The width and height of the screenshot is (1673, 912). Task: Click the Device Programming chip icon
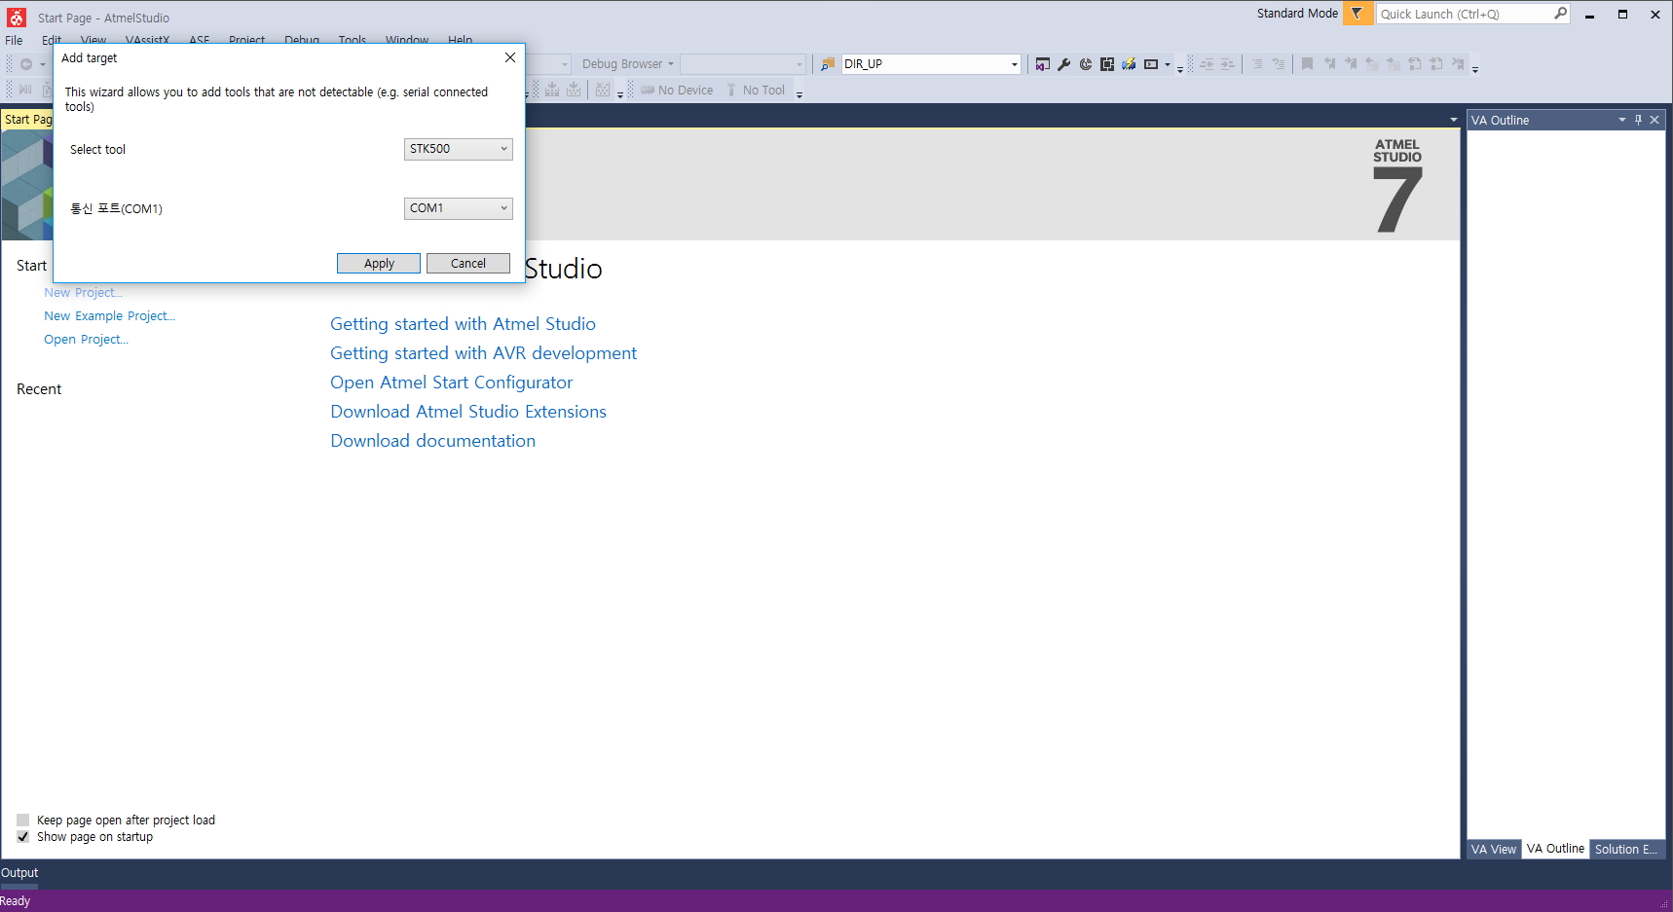pyautogui.click(x=1106, y=64)
